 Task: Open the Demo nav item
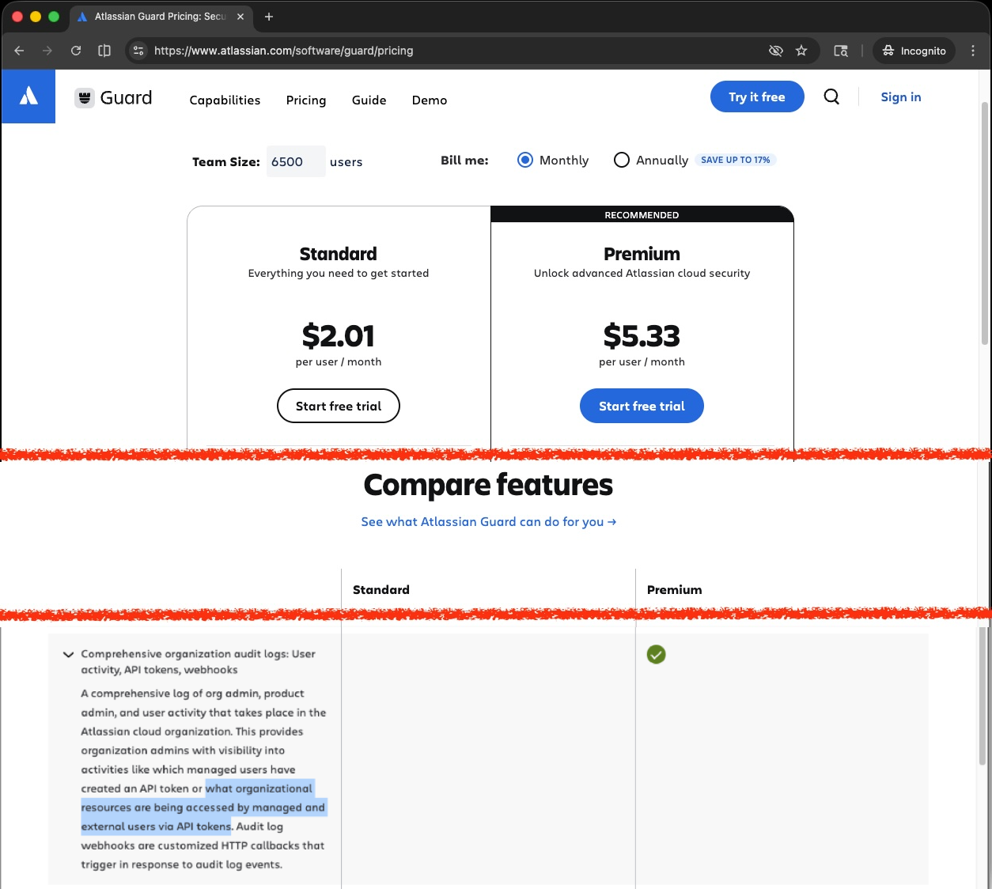pyautogui.click(x=430, y=100)
